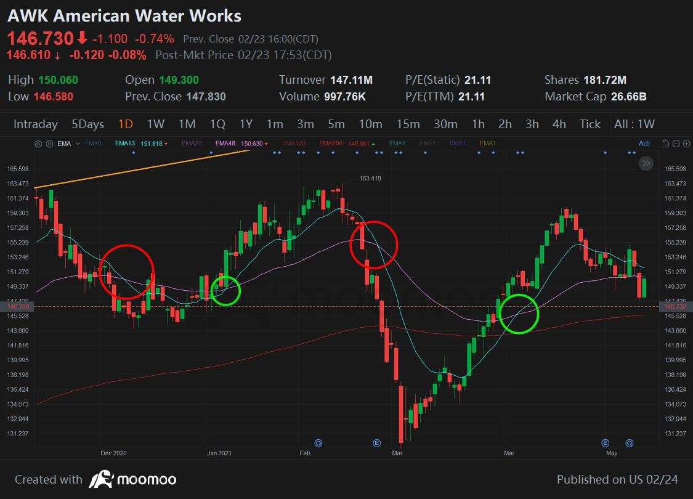Switch to the 5Days chart tab
This screenshot has width=693, height=499.
click(88, 124)
